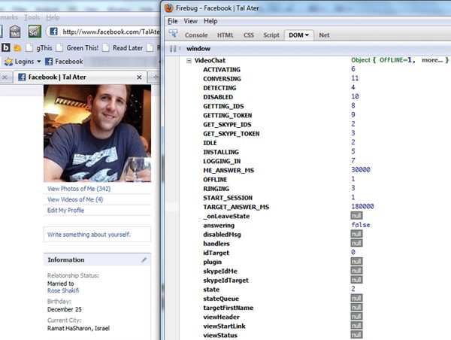Click the Selenium Se toolbar icon
The height and width of the screenshot is (340, 451).
pos(34,32)
